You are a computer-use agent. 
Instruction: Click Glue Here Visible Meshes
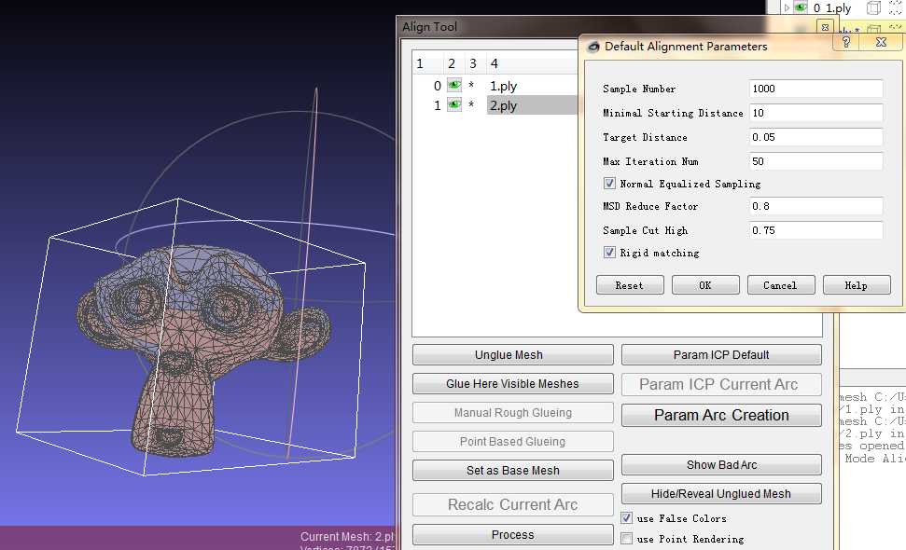coord(512,384)
